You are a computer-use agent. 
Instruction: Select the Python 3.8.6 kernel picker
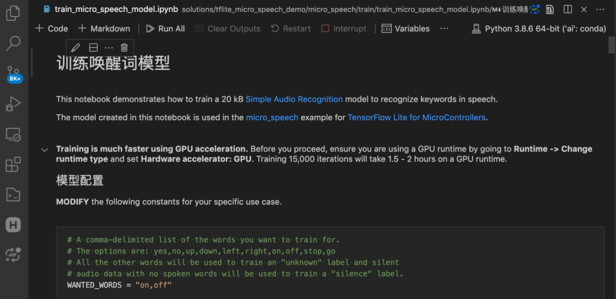pos(539,29)
